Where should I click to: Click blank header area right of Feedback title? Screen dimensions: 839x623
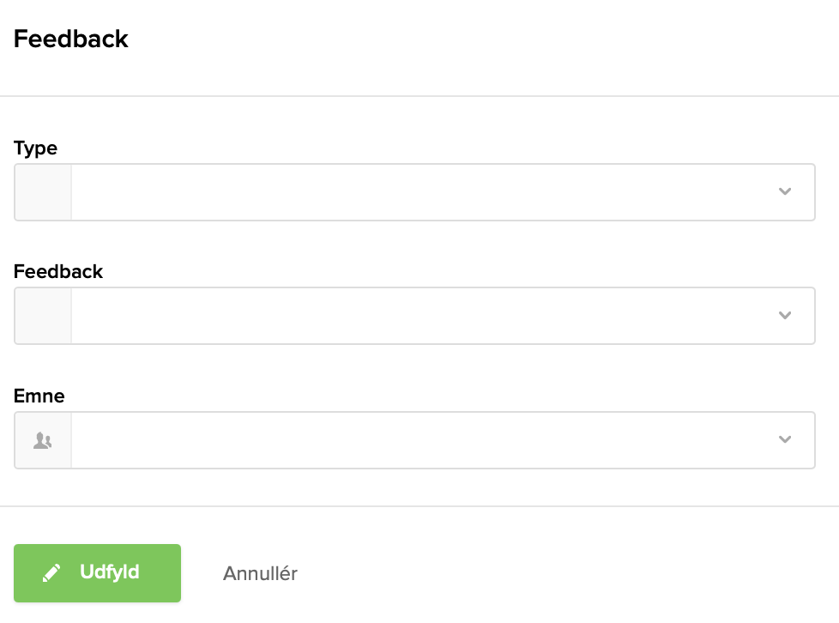480,39
